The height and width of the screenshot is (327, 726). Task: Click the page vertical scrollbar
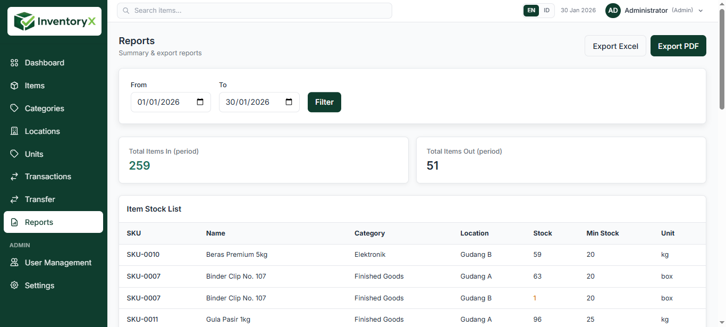tap(722, 58)
